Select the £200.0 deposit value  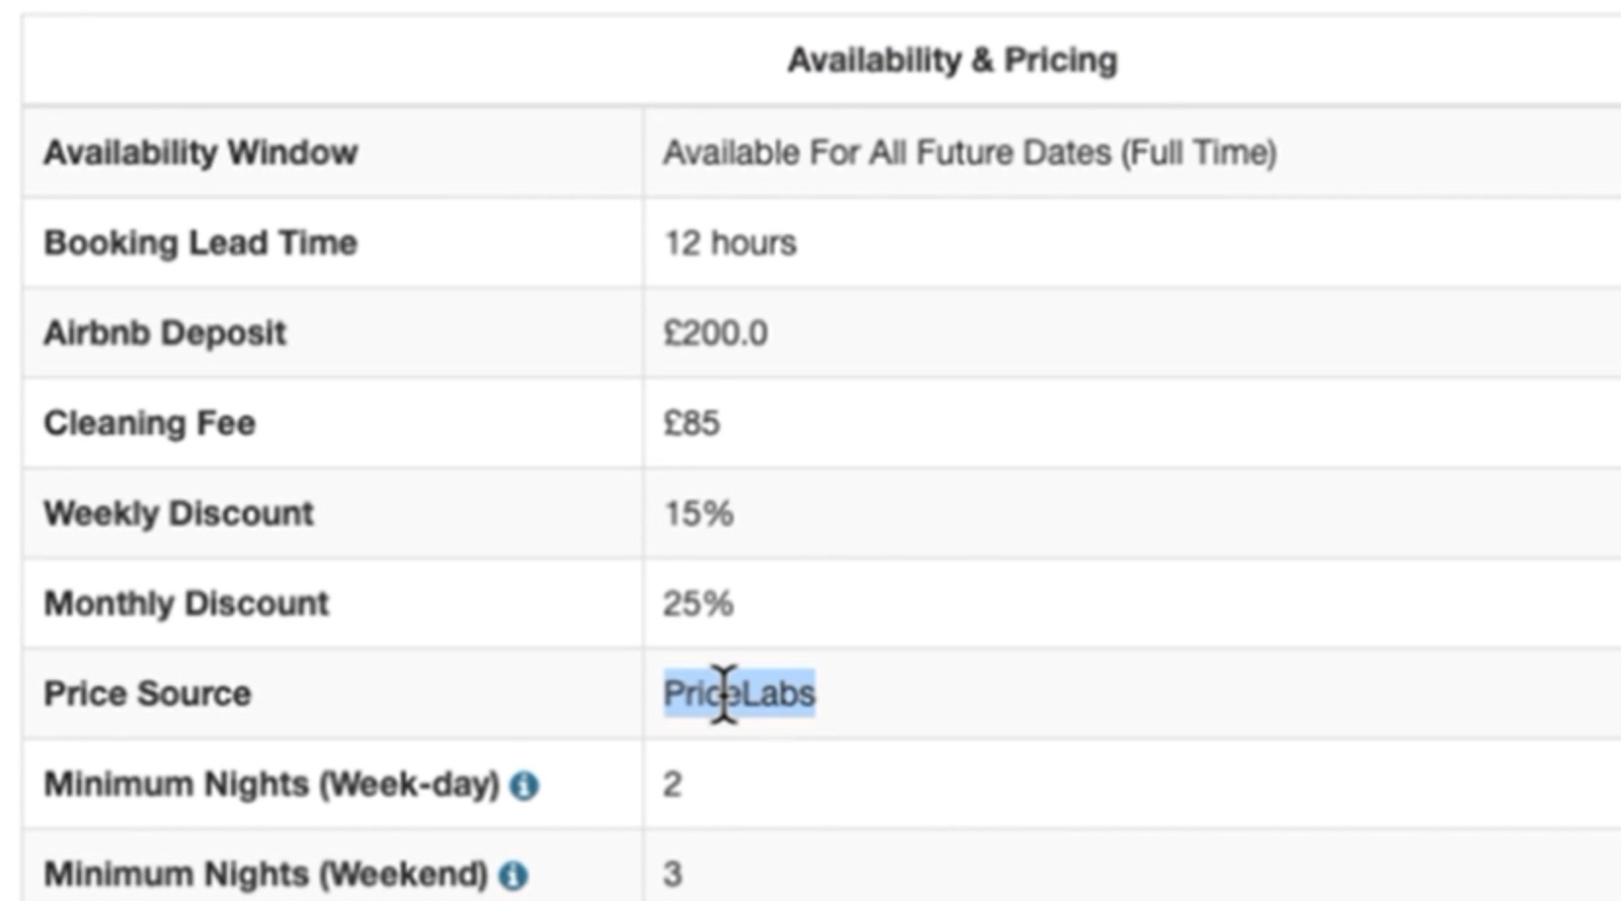point(716,333)
